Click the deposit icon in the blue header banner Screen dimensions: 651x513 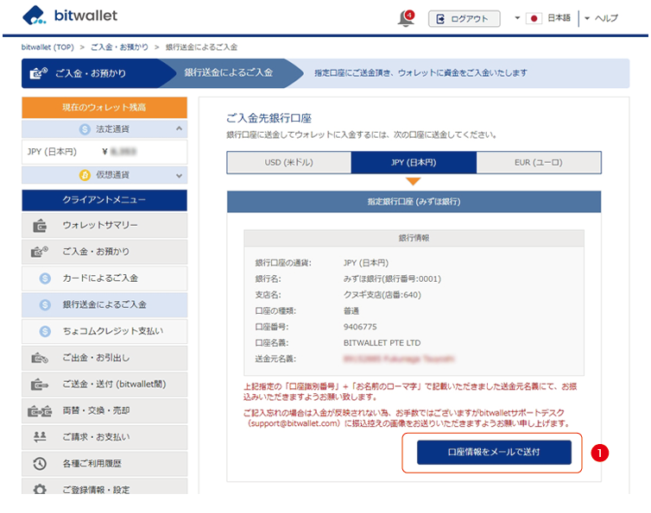click(39, 73)
